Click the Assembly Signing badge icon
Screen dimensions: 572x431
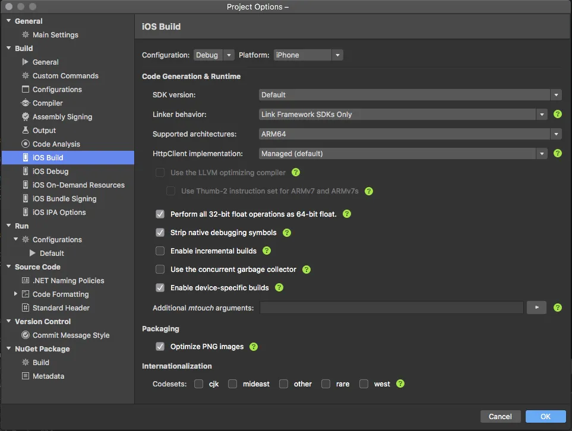26,117
